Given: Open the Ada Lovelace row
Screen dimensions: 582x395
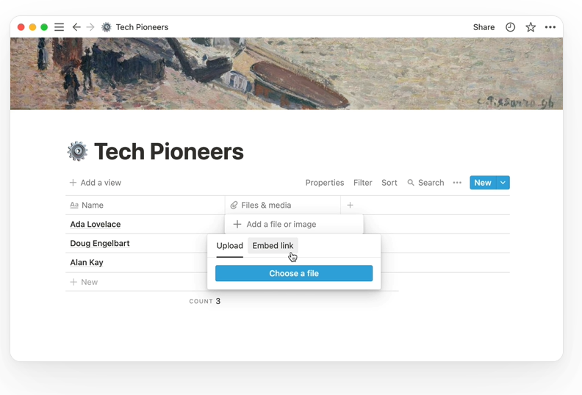Looking at the screenshot, I should click(x=96, y=224).
